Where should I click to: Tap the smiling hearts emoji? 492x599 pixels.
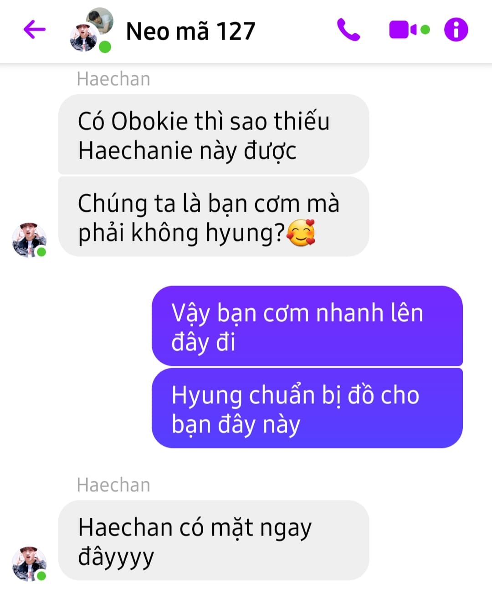click(x=301, y=233)
